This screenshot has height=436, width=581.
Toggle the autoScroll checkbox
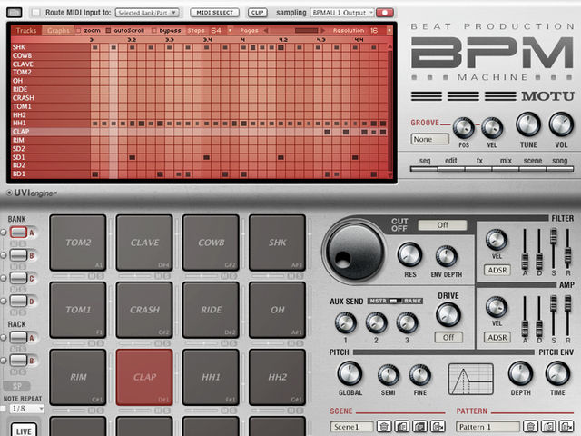pos(108,30)
